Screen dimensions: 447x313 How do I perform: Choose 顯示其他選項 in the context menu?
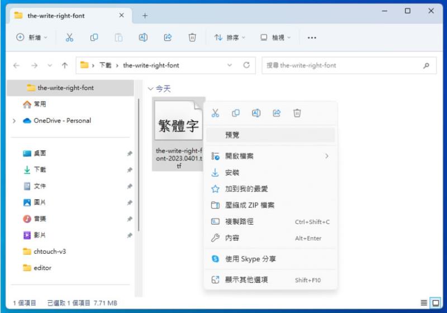coord(270,280)
